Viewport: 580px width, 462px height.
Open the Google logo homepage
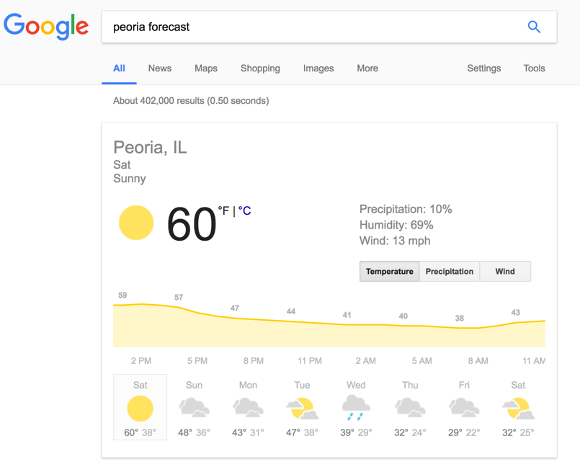tap(46, 26)
